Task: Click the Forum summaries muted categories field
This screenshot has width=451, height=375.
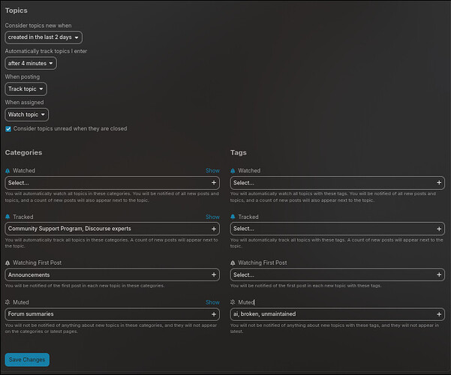Action: click(112, 314)
